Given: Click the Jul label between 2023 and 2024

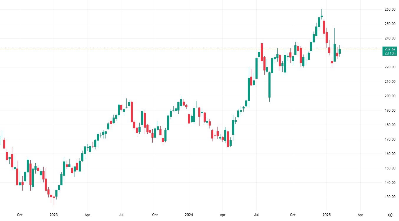Looking at the screenshot, I should (x=121, y=215).
